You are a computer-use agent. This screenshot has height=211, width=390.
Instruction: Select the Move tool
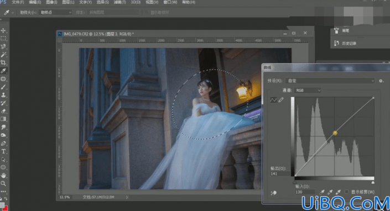3,30
